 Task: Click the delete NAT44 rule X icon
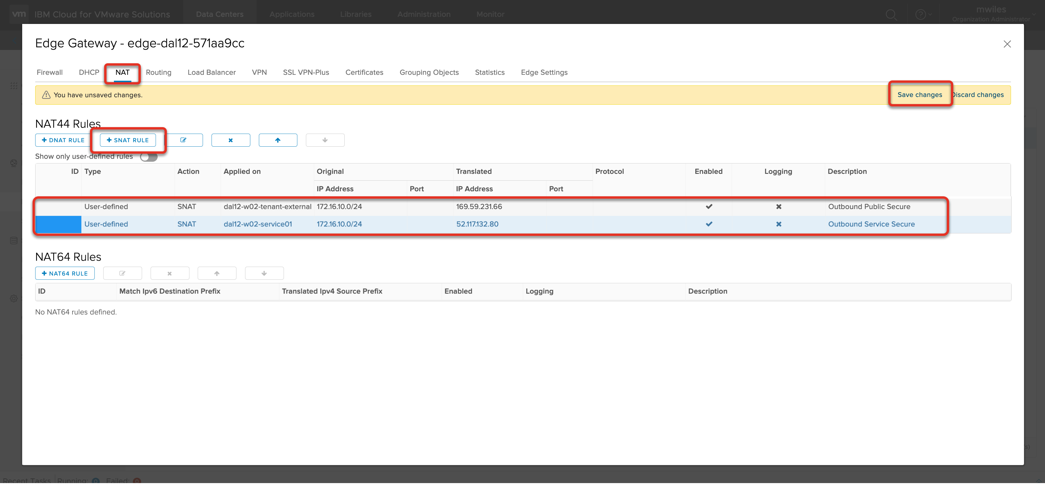230,140
